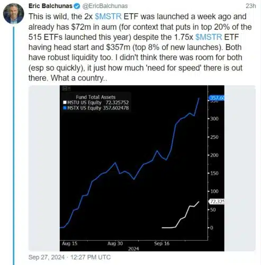261x265 pixels.
Task: Click the Fund Total Assets legend title
Action: (x=96, y=97)
